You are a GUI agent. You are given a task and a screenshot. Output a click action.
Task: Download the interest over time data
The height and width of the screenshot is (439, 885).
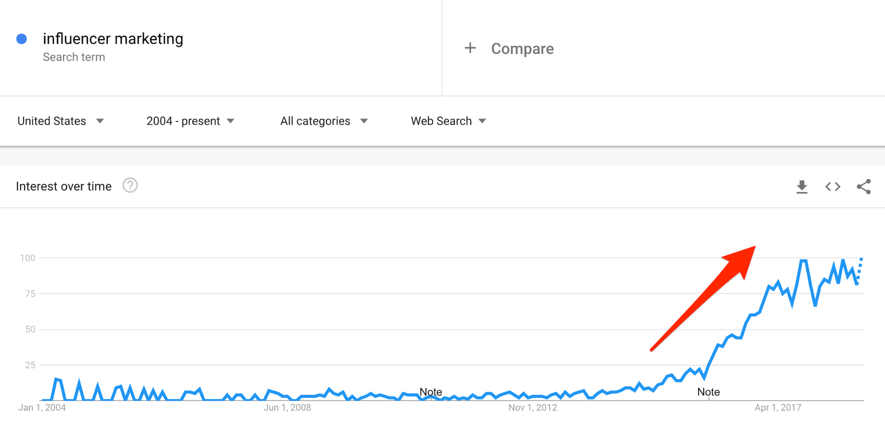click(x=802, y=187)
